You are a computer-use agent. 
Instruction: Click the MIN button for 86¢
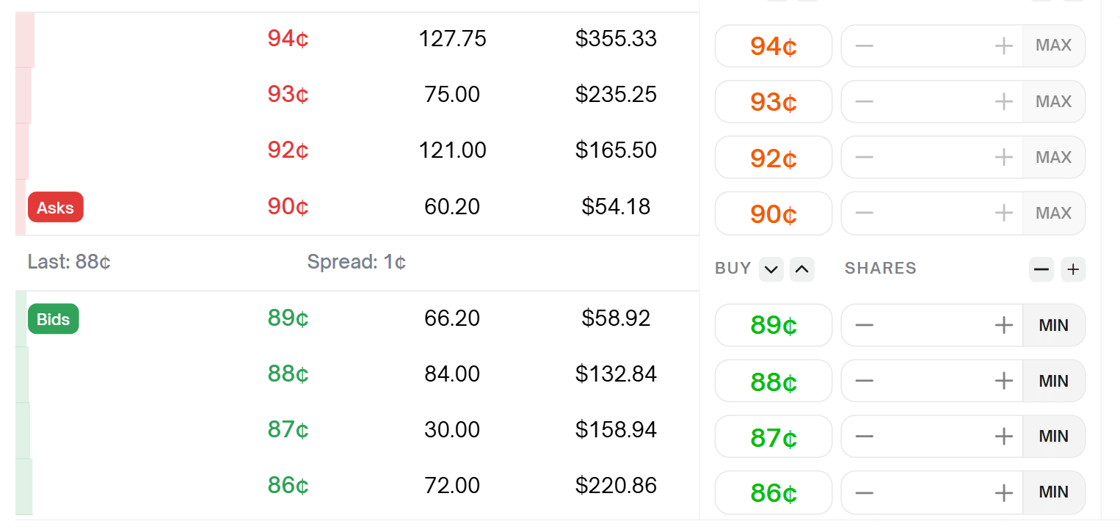tap(1053, 492)
